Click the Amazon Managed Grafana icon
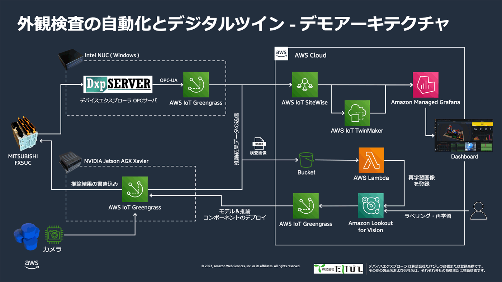The width and height of the screenshot is (502, 282). pos(426,84)
